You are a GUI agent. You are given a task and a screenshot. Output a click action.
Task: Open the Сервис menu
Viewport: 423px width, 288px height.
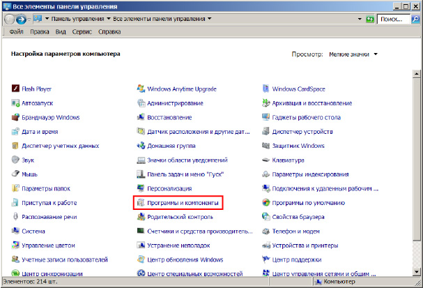tap(82, 31)
